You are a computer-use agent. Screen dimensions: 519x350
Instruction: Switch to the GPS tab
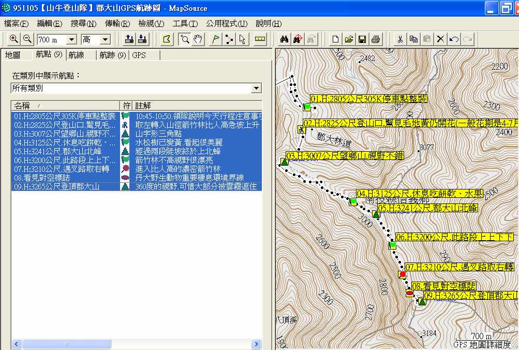coord(139,55)
